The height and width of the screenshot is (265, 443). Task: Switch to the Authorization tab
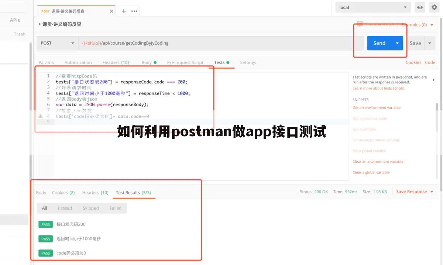[x=78, y=62]
